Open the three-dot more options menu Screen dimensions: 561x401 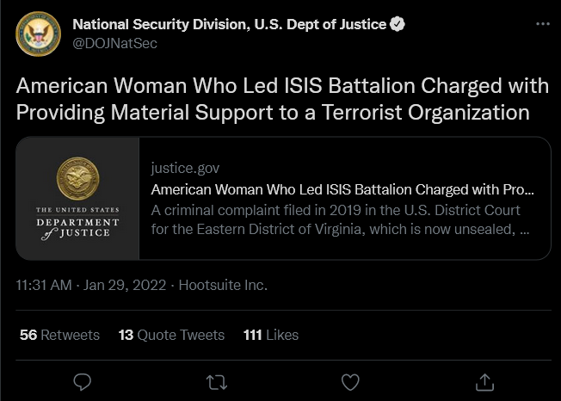543,24
